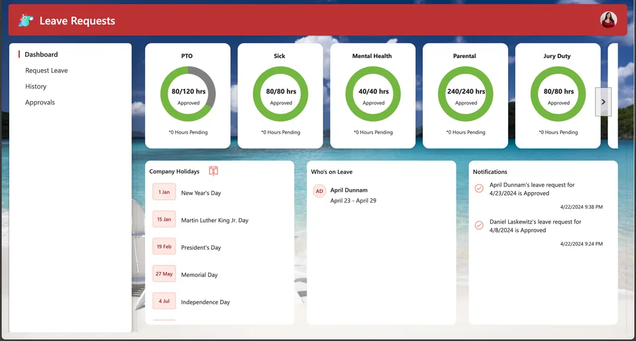Screen dimensions: 636x341
Task: Click the 0 Hours Pending text under Sick
Action: tap(281, 132)
